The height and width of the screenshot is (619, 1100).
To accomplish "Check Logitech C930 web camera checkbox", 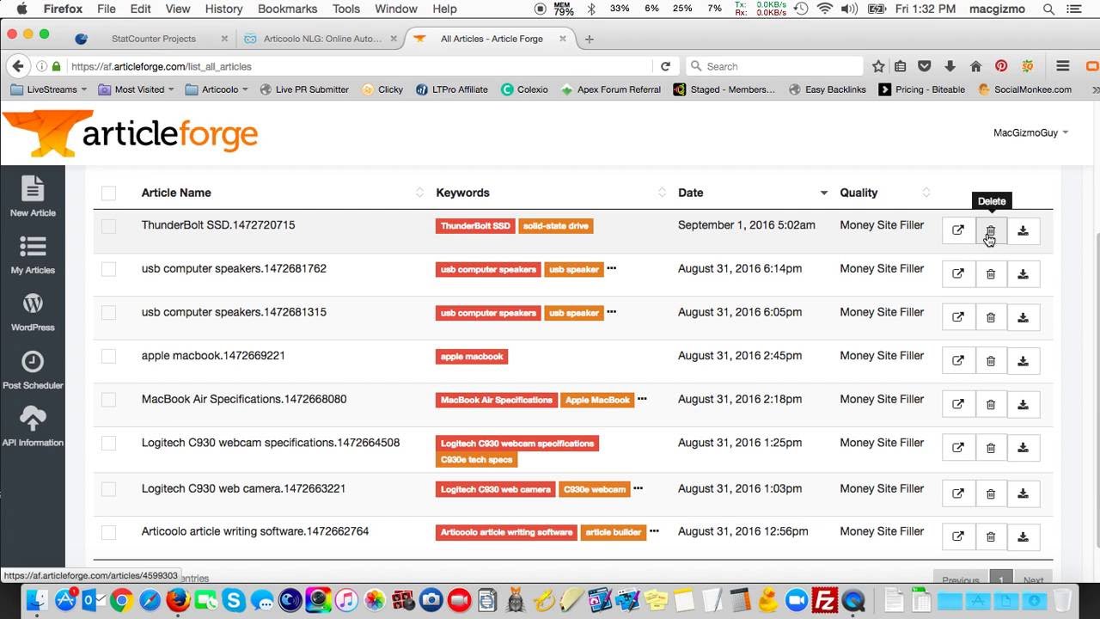I will pos(108,489).
